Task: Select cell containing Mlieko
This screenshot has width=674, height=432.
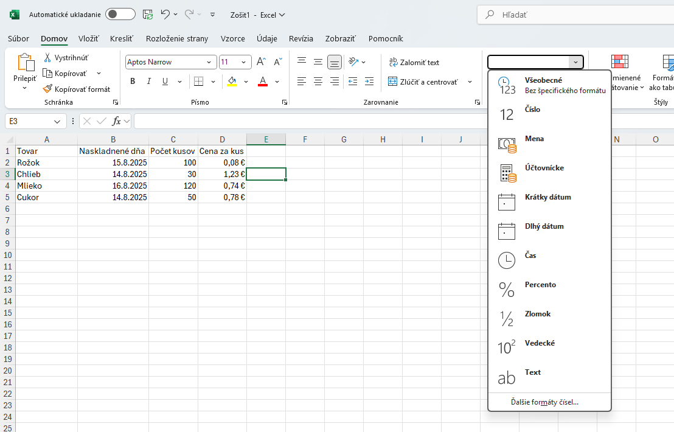Action: click(46, 186)
